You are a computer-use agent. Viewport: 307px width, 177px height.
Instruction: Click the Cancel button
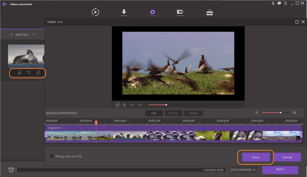coord(287,157)
